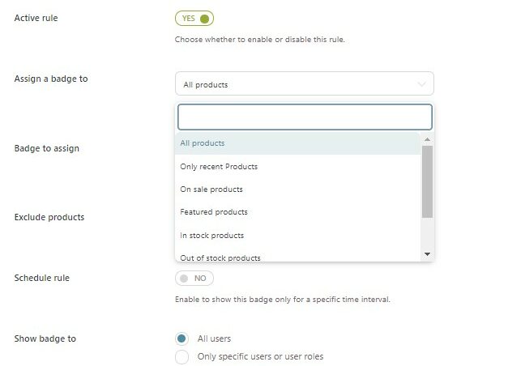Click the Active rule green toggle knob

pyautogui.click(x=204, y=19)
